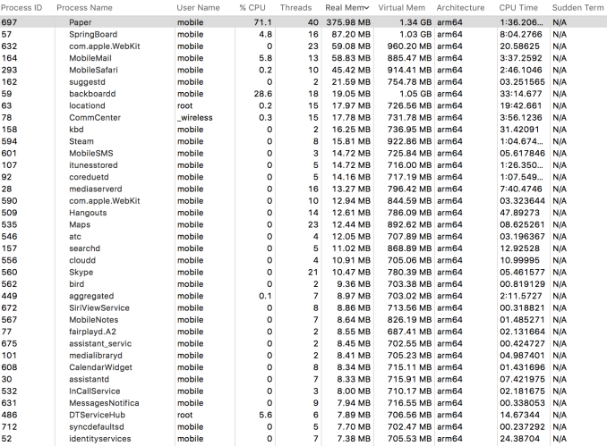Image resolution: width=607 pixels, height=446 pixels.
Task: Select the assistantd process name
Action: pyautogui.click(x=89, y=380)
